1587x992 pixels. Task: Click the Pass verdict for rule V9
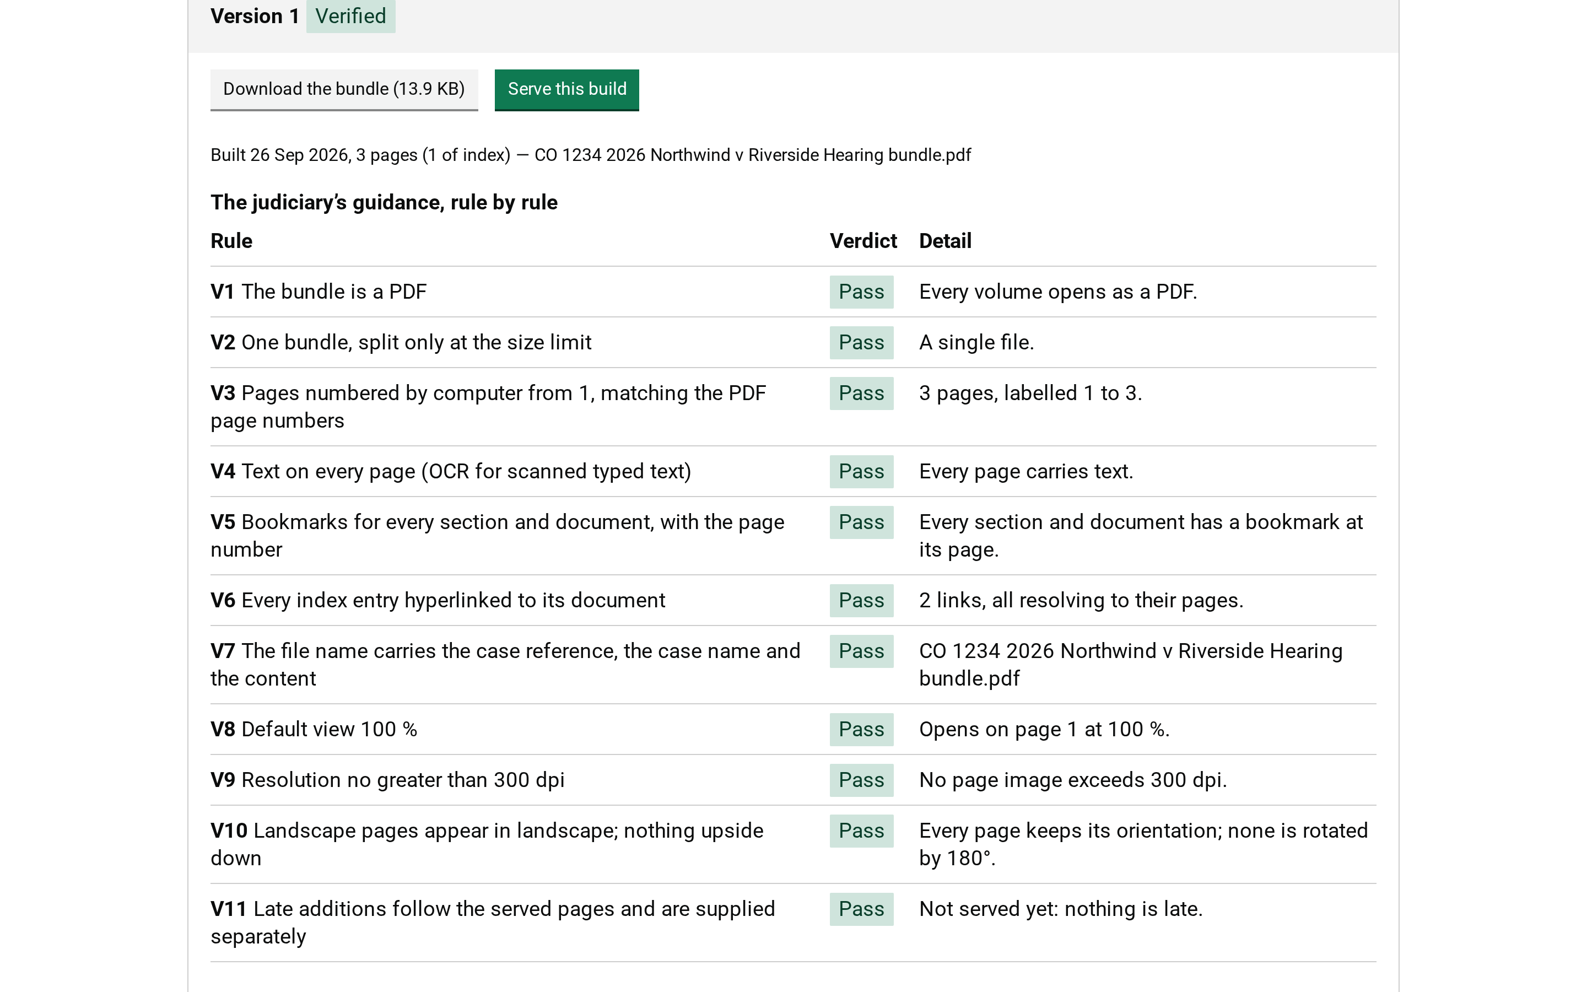pyautogui.click(x=861, y=780)
